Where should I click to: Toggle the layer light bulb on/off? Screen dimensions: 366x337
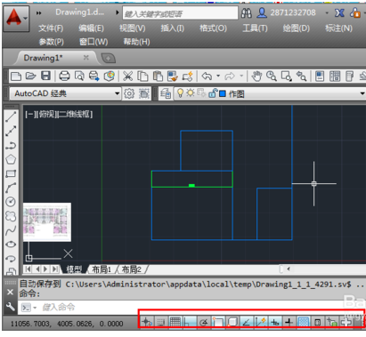pos(180,93)
